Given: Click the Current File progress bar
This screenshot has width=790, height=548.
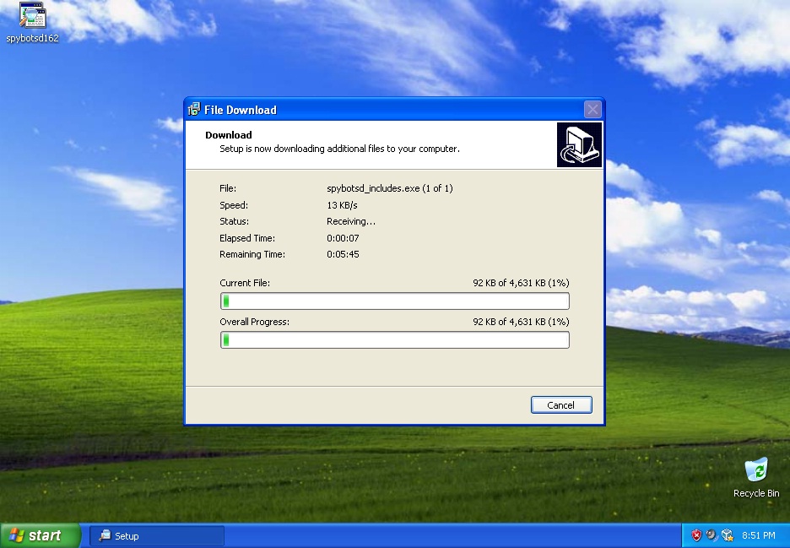Looking at the screenshot, I should point(395,301).
